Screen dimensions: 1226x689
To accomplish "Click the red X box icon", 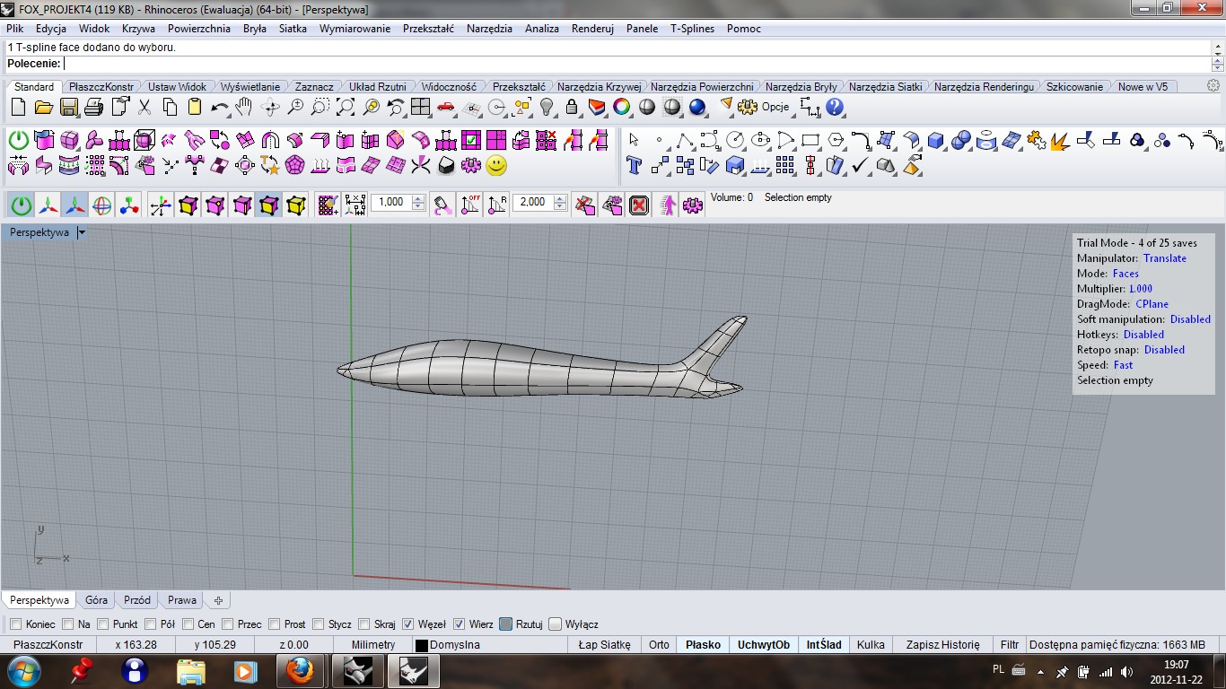I will coord(639,205).
